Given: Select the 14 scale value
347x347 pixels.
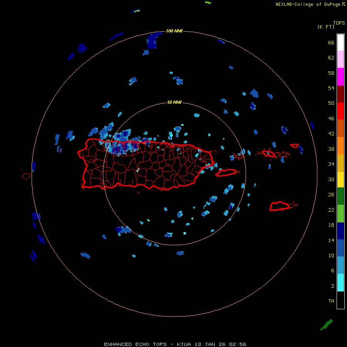Looking at the screenshot, I should click(331, 240).
